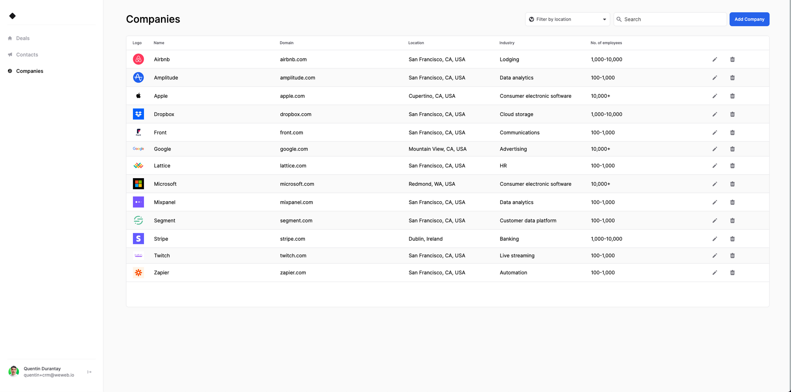The image size is (791, 392).
Task: Click the zapier.com domain cell
Action: 293,272
